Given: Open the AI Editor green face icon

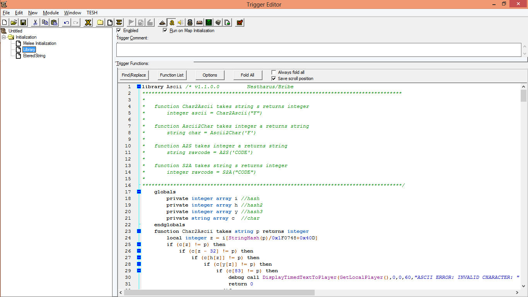Looking at the screenshot, I should tap(209, 22).
